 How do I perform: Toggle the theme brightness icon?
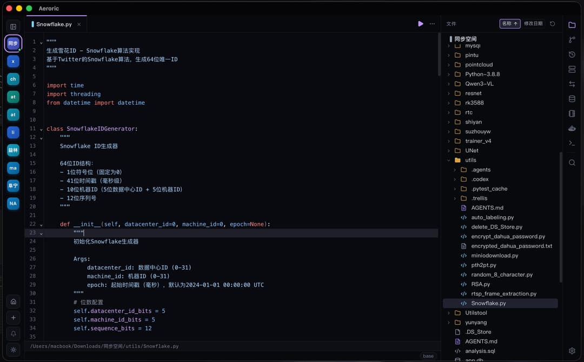[x=13, y=350]
